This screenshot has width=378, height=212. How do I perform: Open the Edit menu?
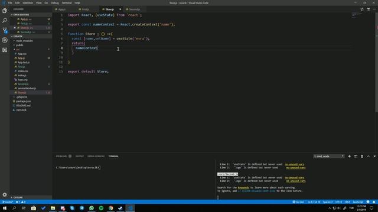(17, 3)
